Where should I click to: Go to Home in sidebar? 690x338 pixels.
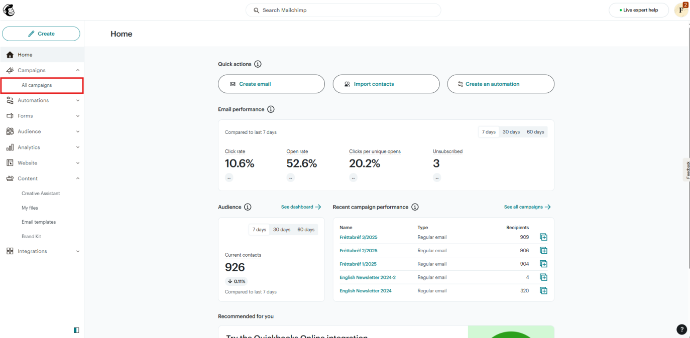click(x=42, y=55)
